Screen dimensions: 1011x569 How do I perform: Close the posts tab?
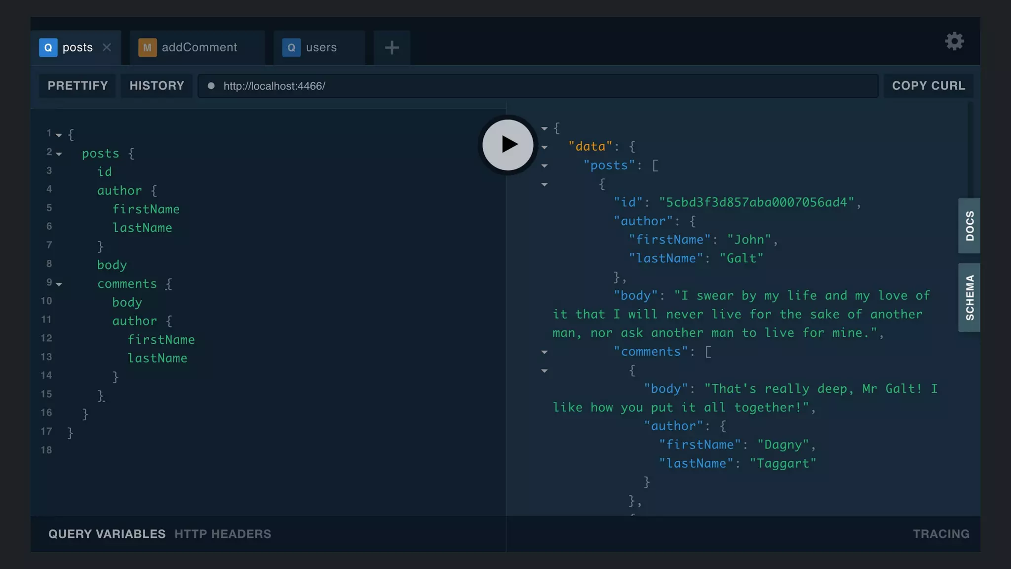107,47
